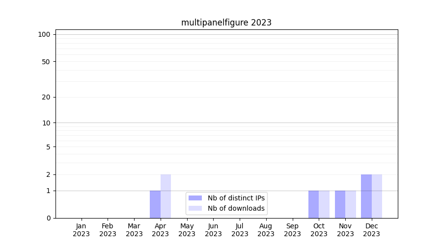Screen dimensions: 442x245
Task: Pick the November downloads bar
Action: click(x=351, y=204)
